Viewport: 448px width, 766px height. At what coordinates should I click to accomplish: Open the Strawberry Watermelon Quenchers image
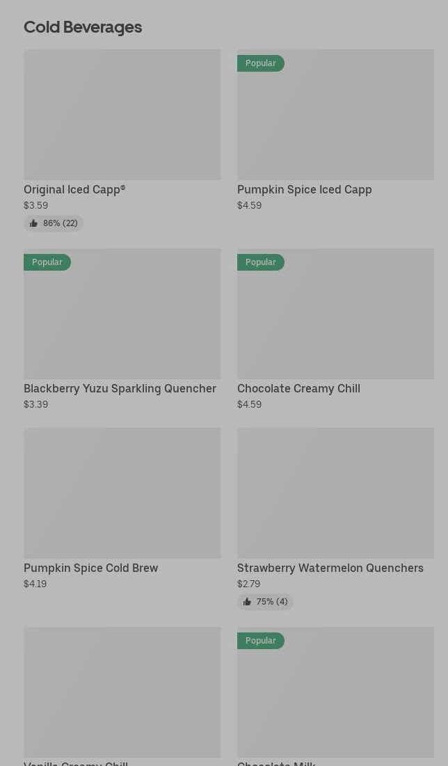(335, 493)
